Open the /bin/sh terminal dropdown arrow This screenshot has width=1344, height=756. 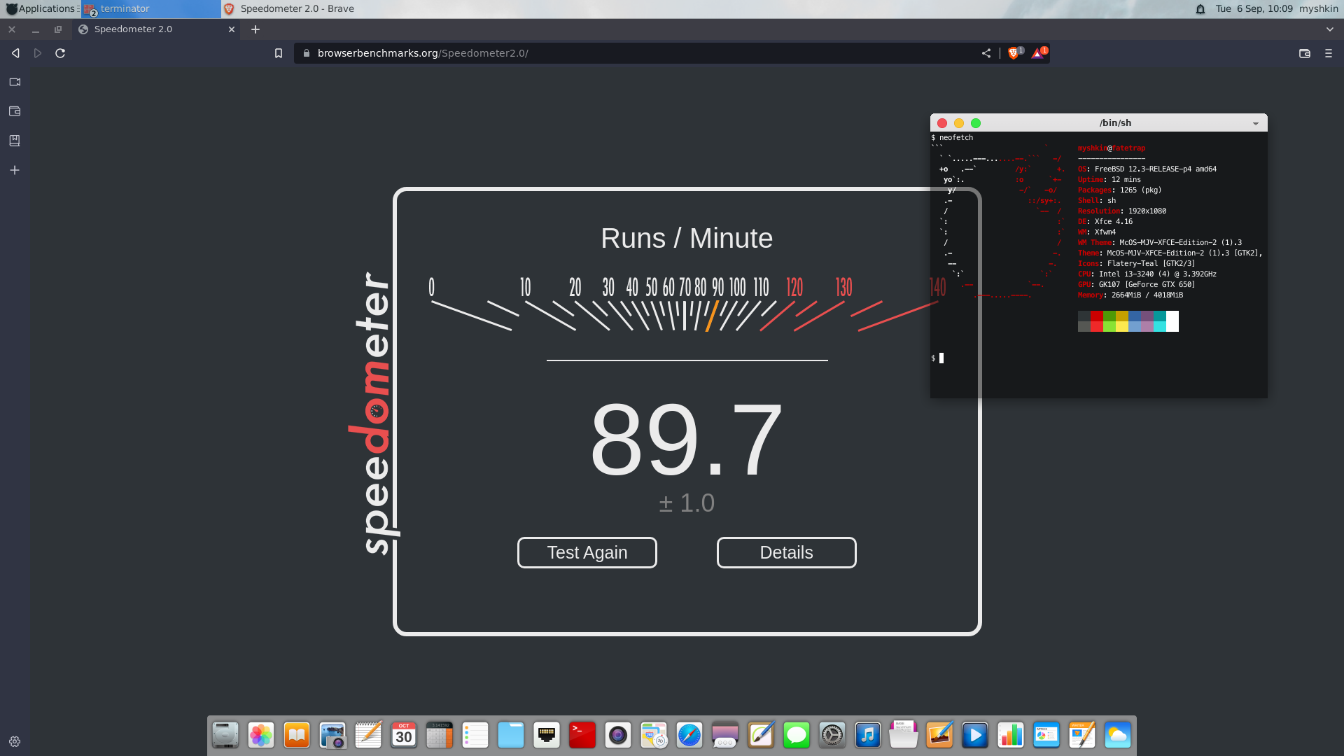(x=1256, y=123)
